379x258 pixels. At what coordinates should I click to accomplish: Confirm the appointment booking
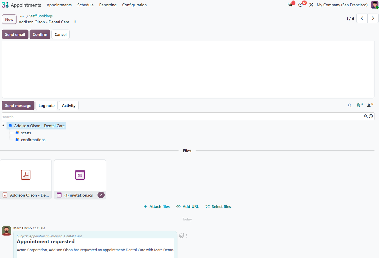point(40,34)
